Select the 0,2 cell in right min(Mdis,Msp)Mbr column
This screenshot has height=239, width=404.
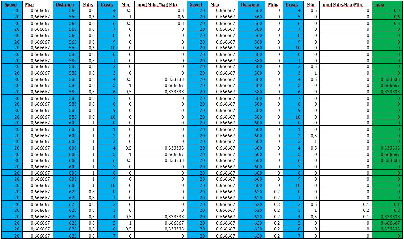[x=345, y=210]
